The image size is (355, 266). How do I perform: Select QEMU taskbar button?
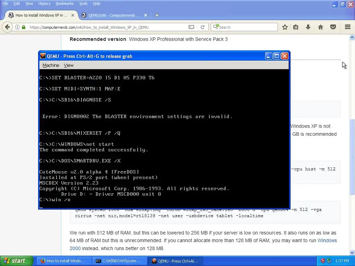pos(175,261)
